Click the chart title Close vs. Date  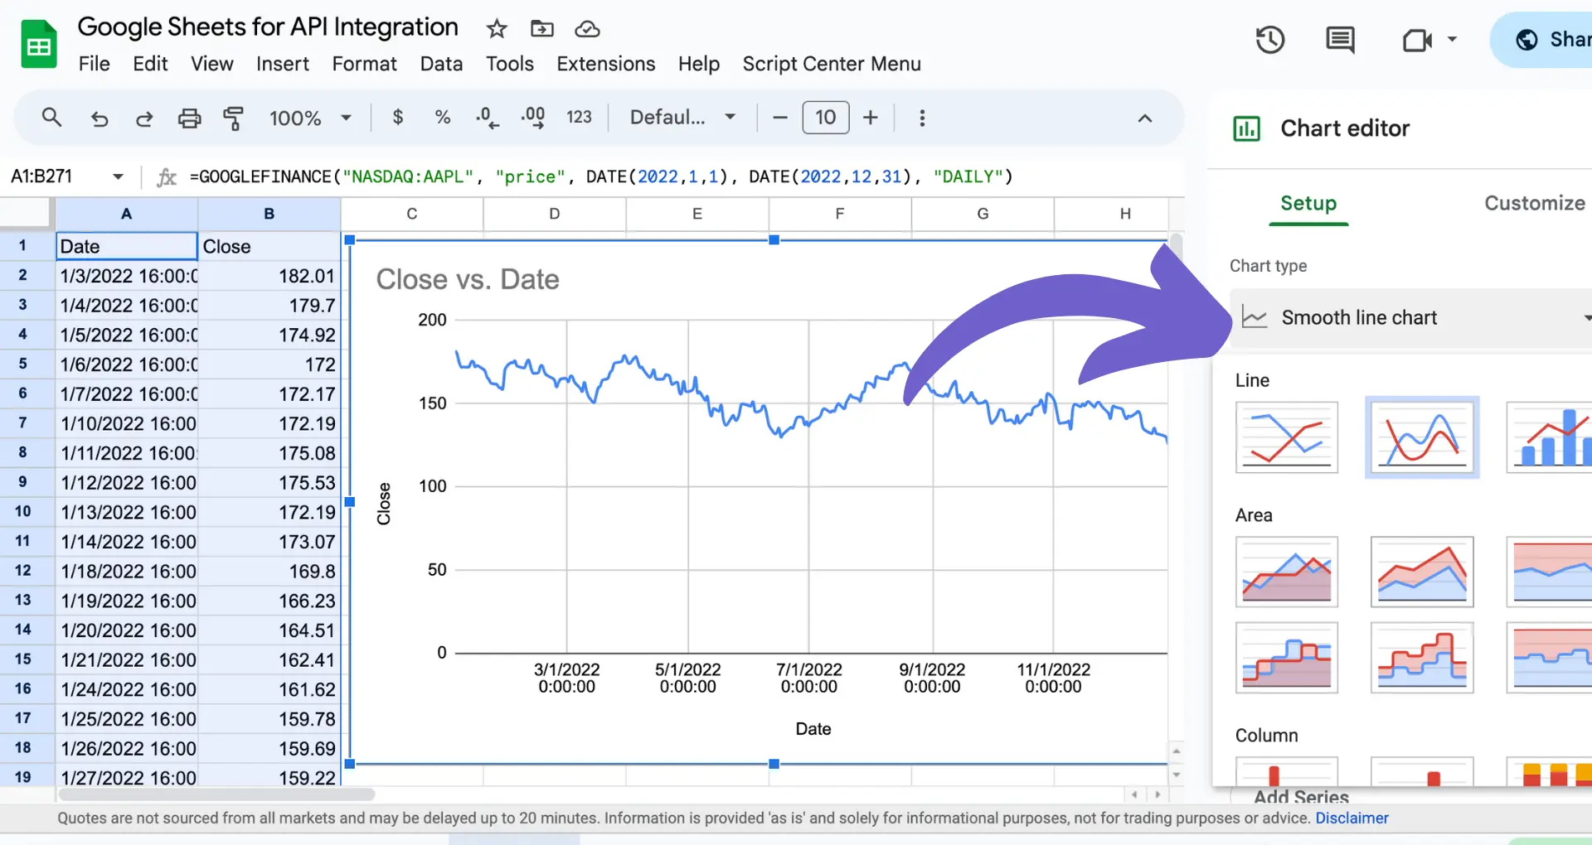[x=468, y=280]
